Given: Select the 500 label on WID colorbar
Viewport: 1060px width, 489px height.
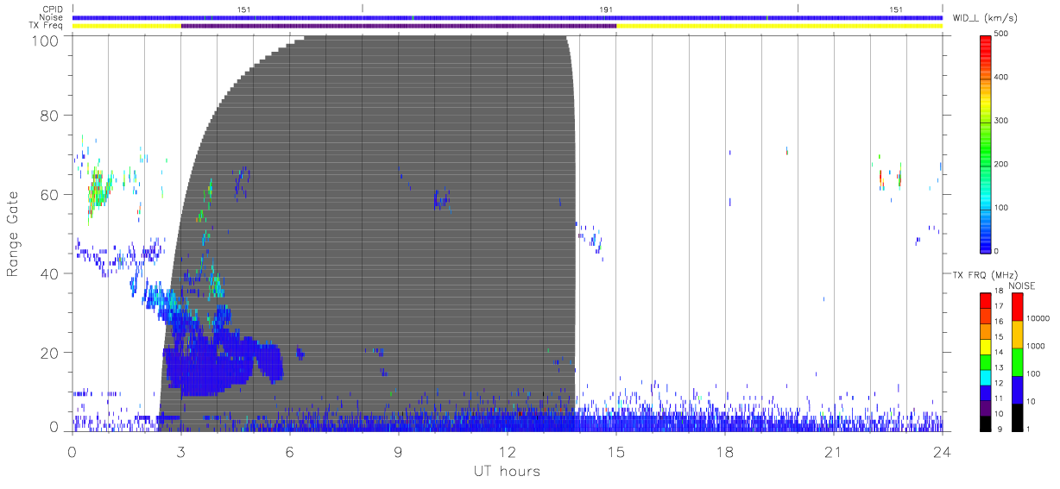Looking at the screenshot, I should 1001,34.
